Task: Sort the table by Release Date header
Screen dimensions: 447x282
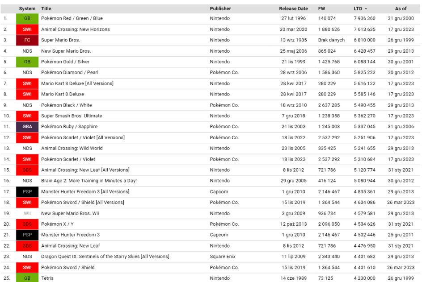Action: click(293, 8)
